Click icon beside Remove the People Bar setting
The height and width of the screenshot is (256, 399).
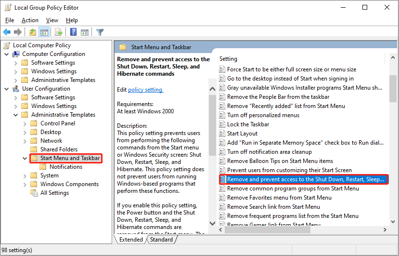pyautogui.click(x=222, y=97)
